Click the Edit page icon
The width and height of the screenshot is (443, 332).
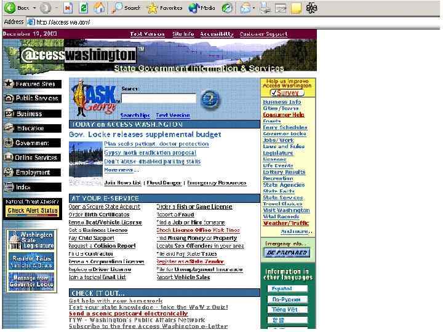(x=281, y=8)
